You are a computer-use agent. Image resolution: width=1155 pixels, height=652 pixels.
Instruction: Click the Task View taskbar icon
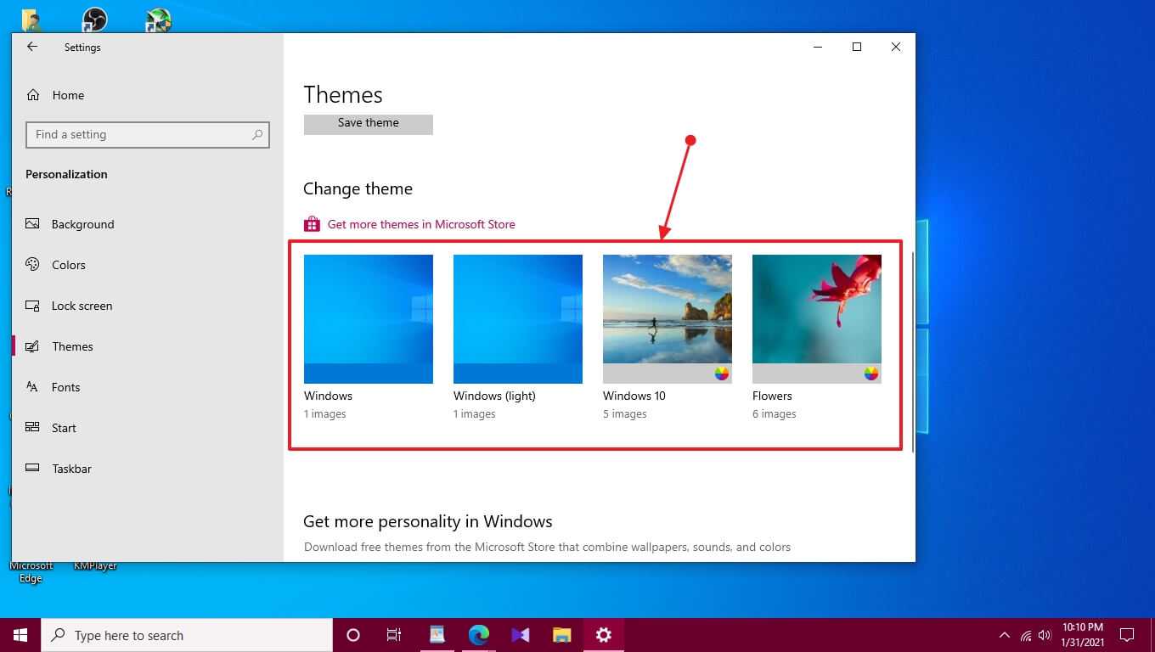pyautogui.click(x=394, y=635)
